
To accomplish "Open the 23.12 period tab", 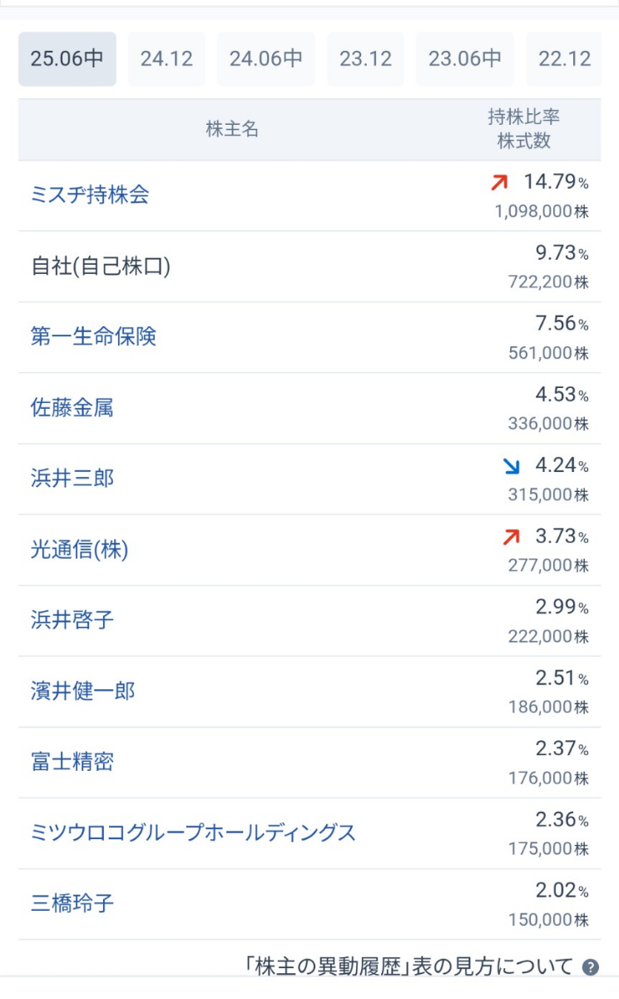I will 365,59.
